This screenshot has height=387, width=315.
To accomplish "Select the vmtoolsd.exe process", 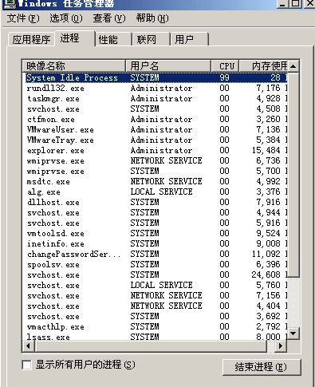I will pos(156,233).
